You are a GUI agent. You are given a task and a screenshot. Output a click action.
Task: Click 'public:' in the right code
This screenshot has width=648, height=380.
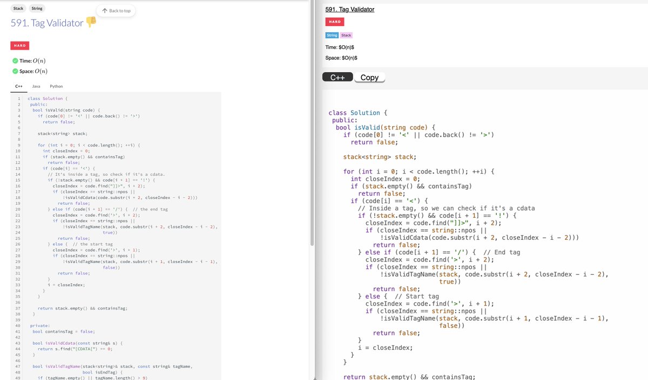tap(345, 120)
